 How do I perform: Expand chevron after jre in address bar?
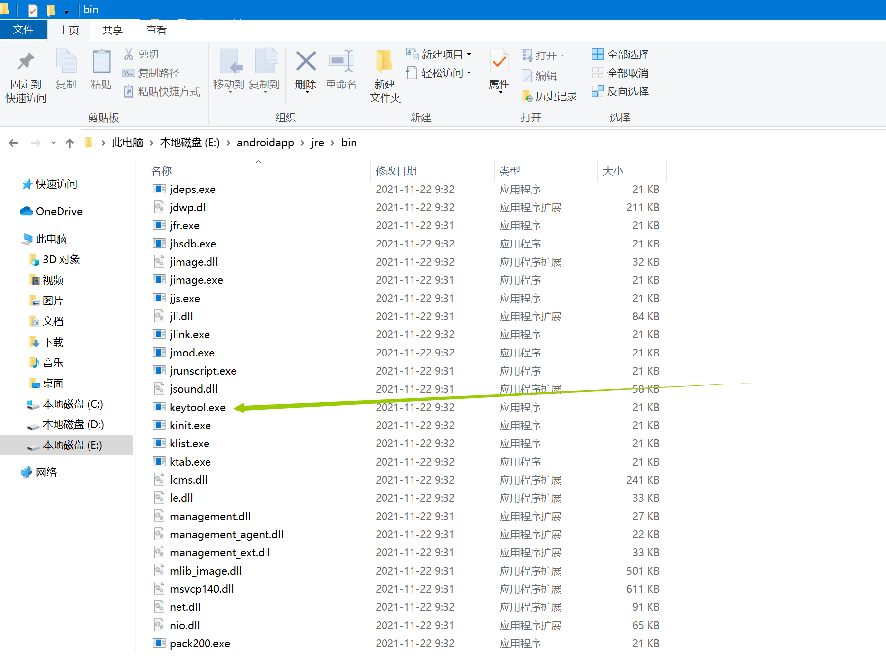pyautogui.click(x=333, y=143)
